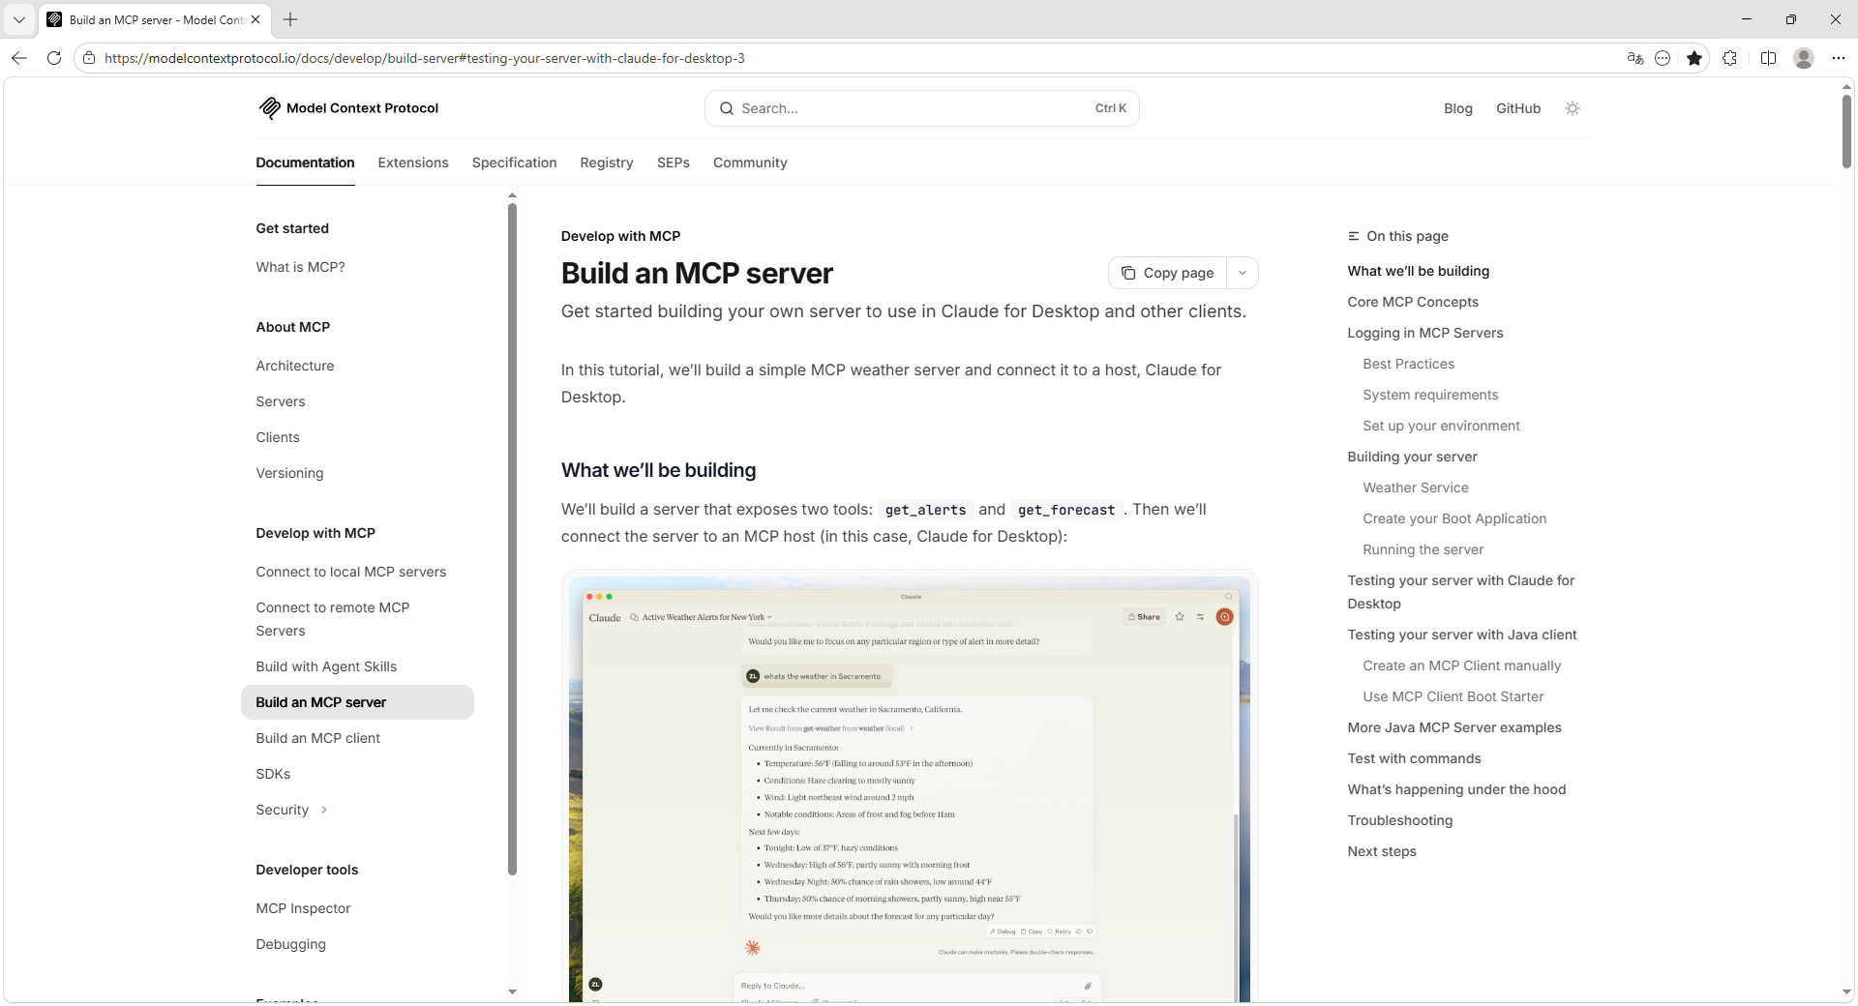Click the sidebar scrollbar down arrow
The width and height of the screenshot is (1858, 1006).
[512, 991]
